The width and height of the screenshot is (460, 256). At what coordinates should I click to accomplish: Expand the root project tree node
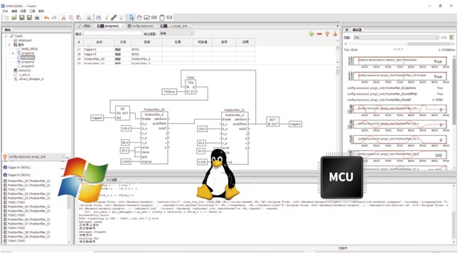6,36
